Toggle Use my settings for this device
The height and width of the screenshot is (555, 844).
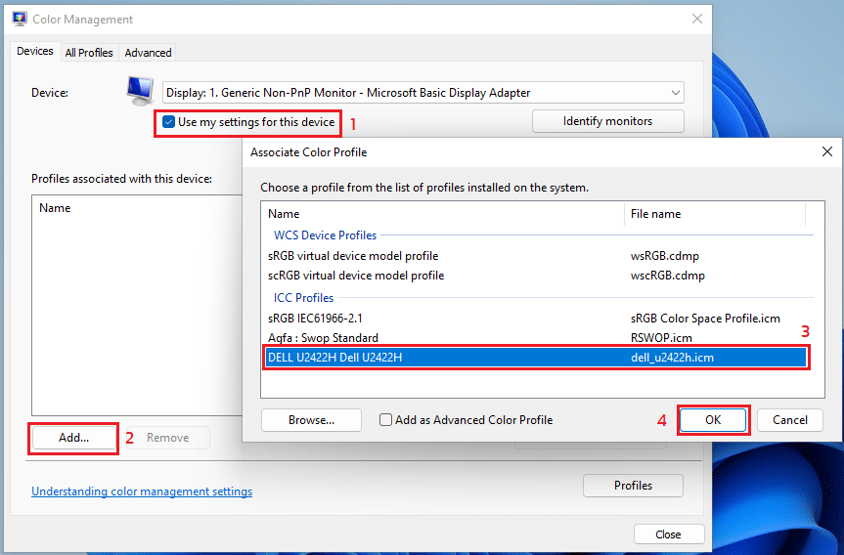click(x=168, y=122)
